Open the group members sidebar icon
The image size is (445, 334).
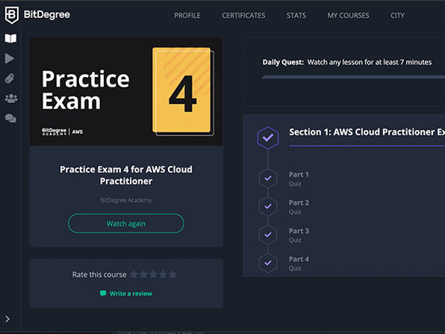click(x=11, y=99)
